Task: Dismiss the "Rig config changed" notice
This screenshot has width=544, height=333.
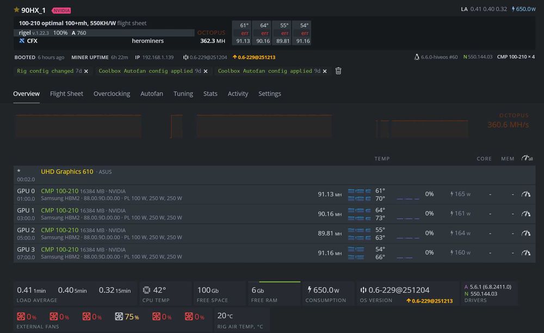Action: (x=86, y=71)
